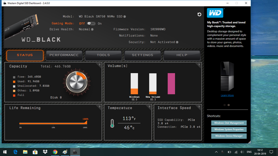Click the New Volume [E:] volume bar
The width and height of the screenshot is (278, 156).
click(153, 84)
